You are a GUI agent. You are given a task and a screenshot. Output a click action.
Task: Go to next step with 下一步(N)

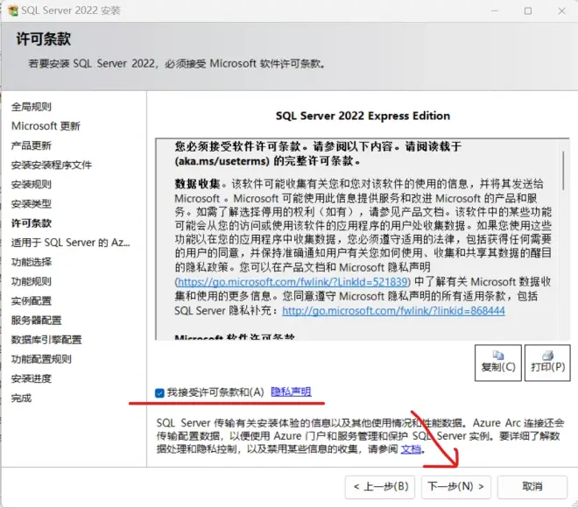(x=456, y=487)
